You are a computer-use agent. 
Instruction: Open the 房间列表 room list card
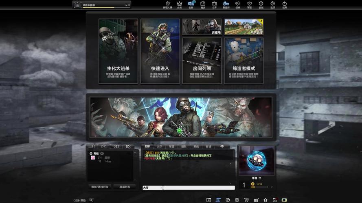click(x=202, y=61)
